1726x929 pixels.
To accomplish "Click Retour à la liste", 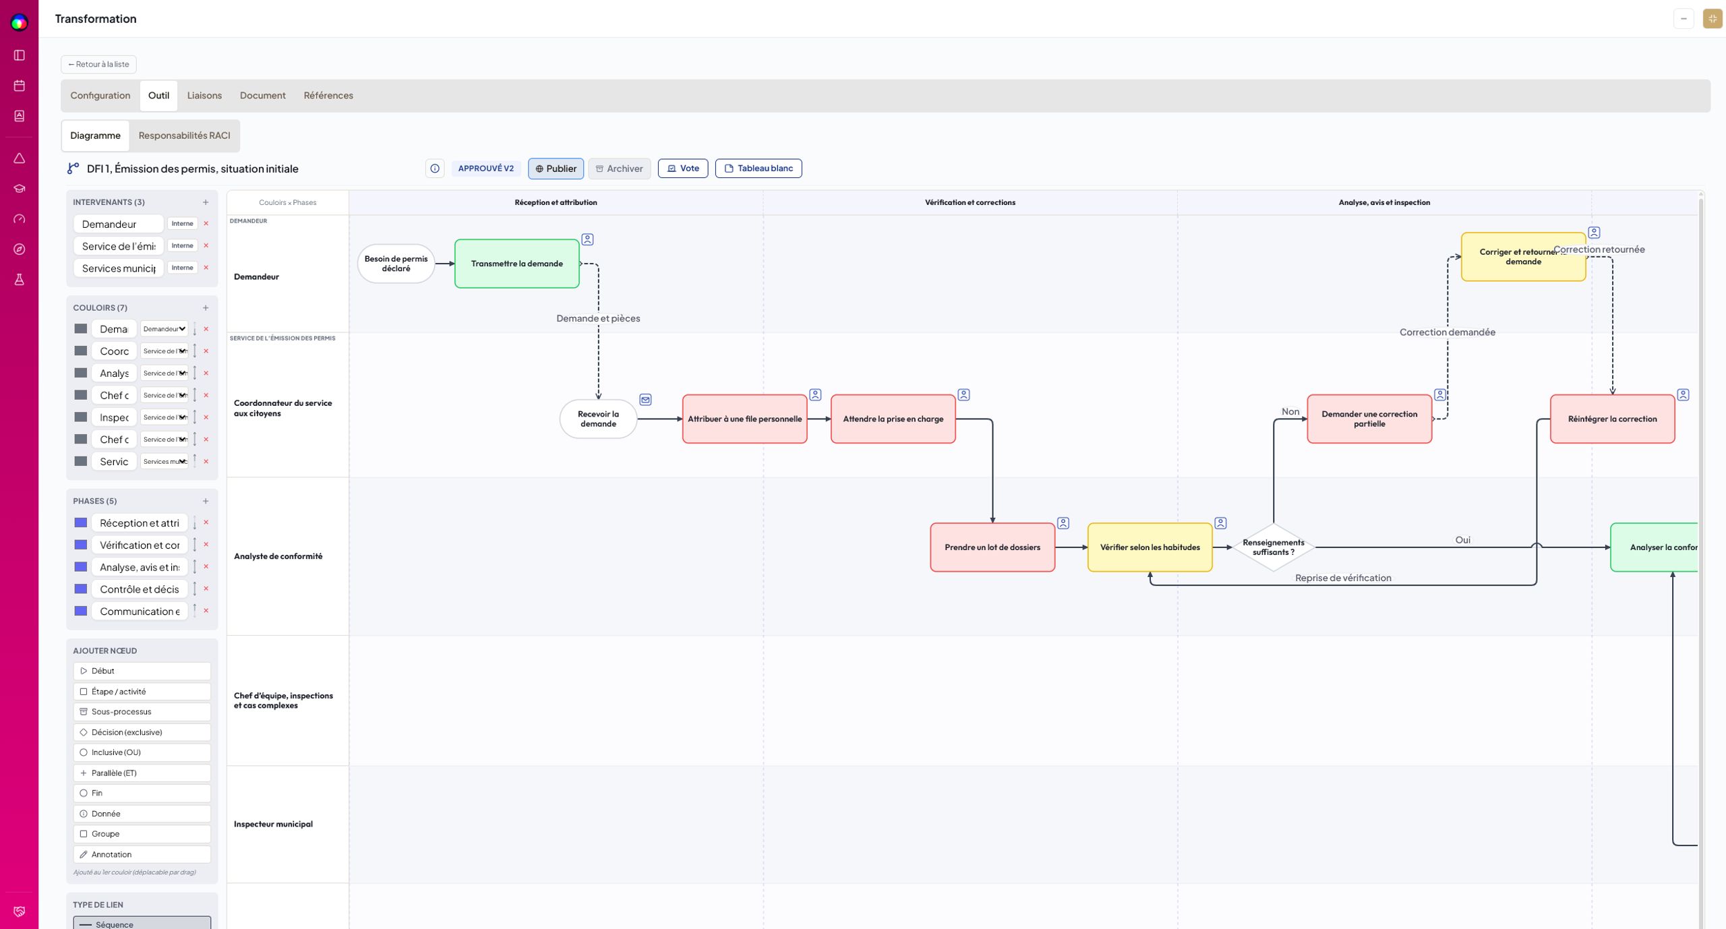I will coord(98,65).
